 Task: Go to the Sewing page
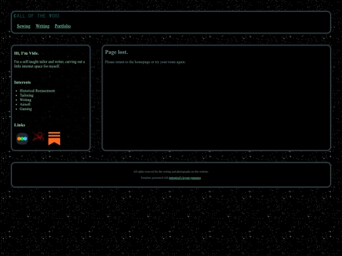click(x=23, y=26)
